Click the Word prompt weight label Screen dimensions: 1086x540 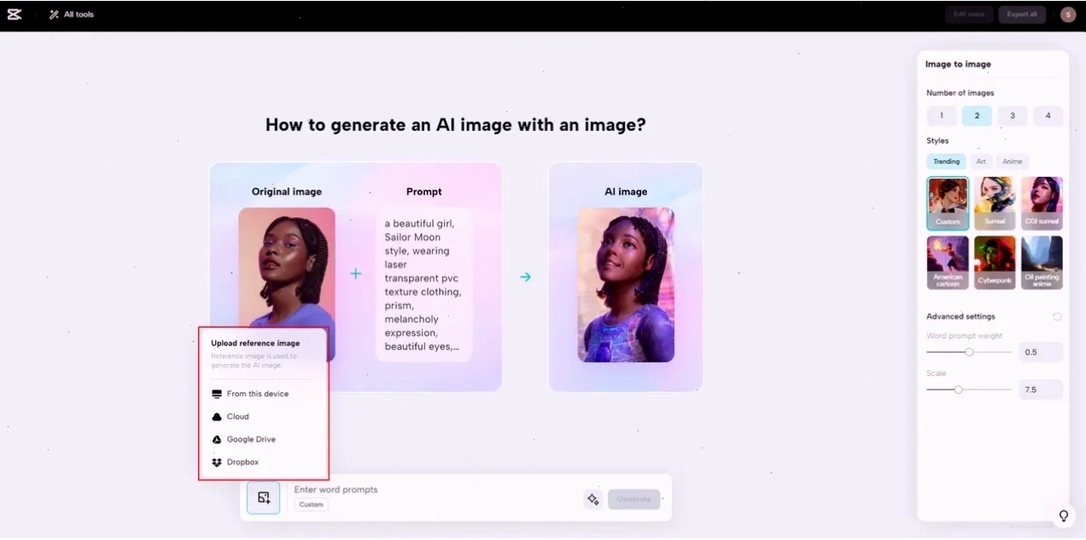click(x=964, y=336)
